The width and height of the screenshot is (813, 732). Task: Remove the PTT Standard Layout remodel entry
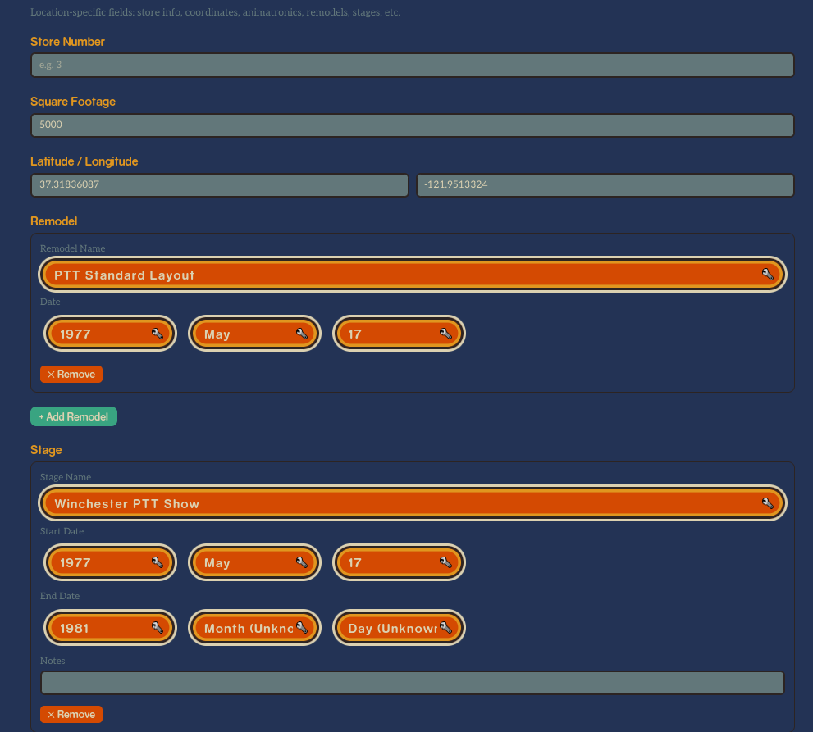(71, 375)
